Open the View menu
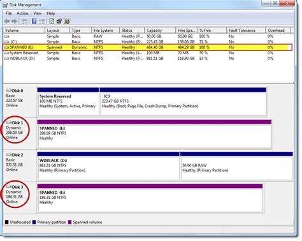The height and width of the screenshot is (241, 302). coord(38,13)
